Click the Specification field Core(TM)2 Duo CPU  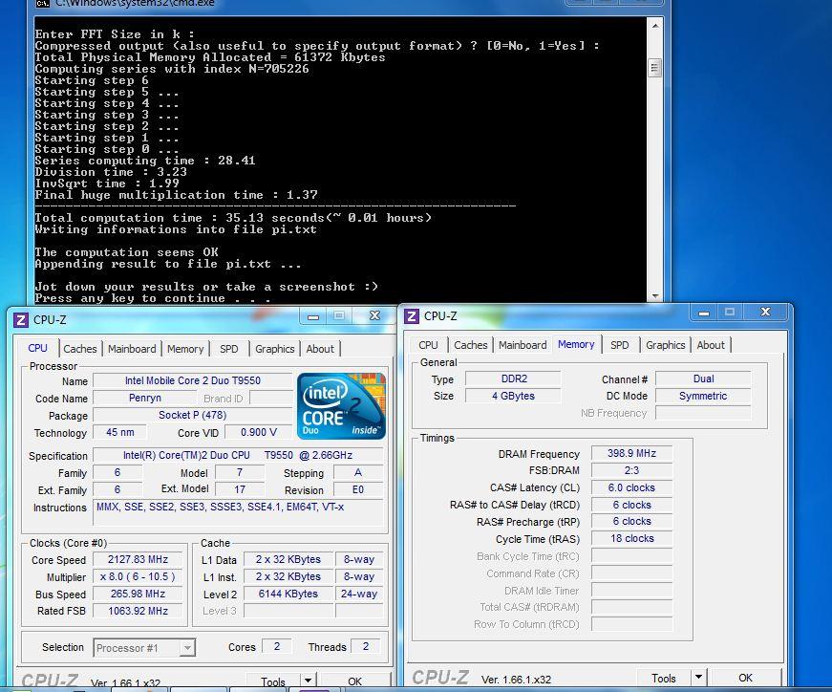(x=238, y=455)
